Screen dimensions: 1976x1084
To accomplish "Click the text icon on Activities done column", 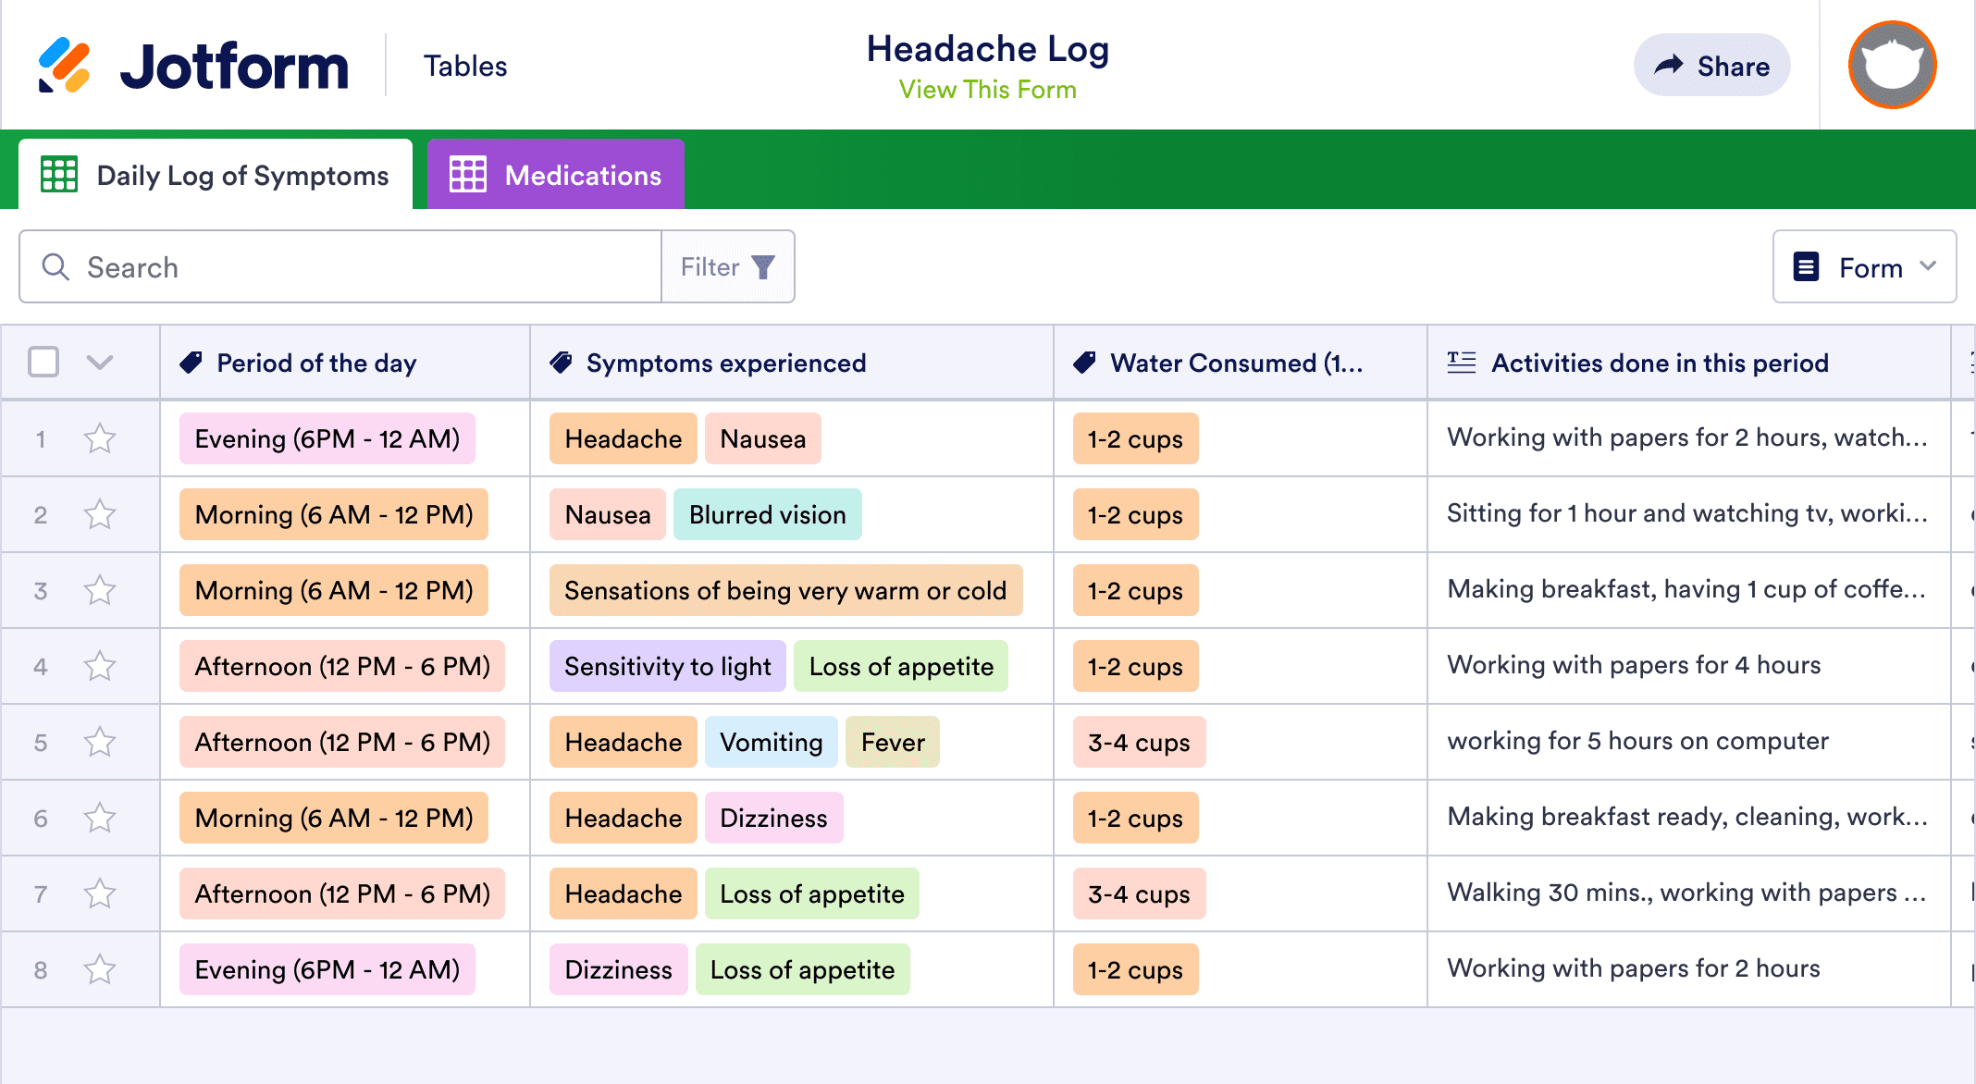I will point(1460,363).
